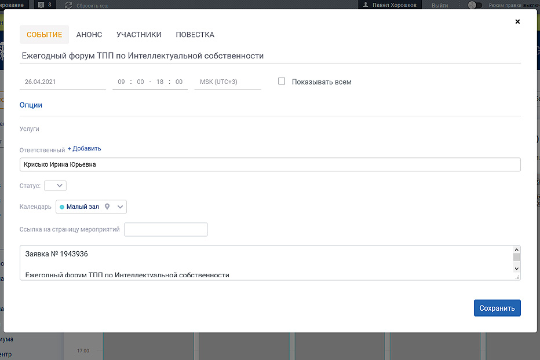Open the Статус dropdown
Viewport: 540px width, 360px height.
point(56,186)
